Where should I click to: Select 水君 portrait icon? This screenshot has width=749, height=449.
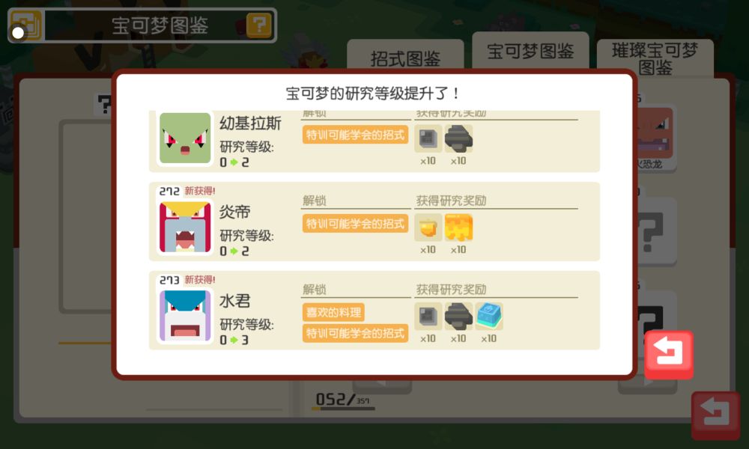coord(185,315)
